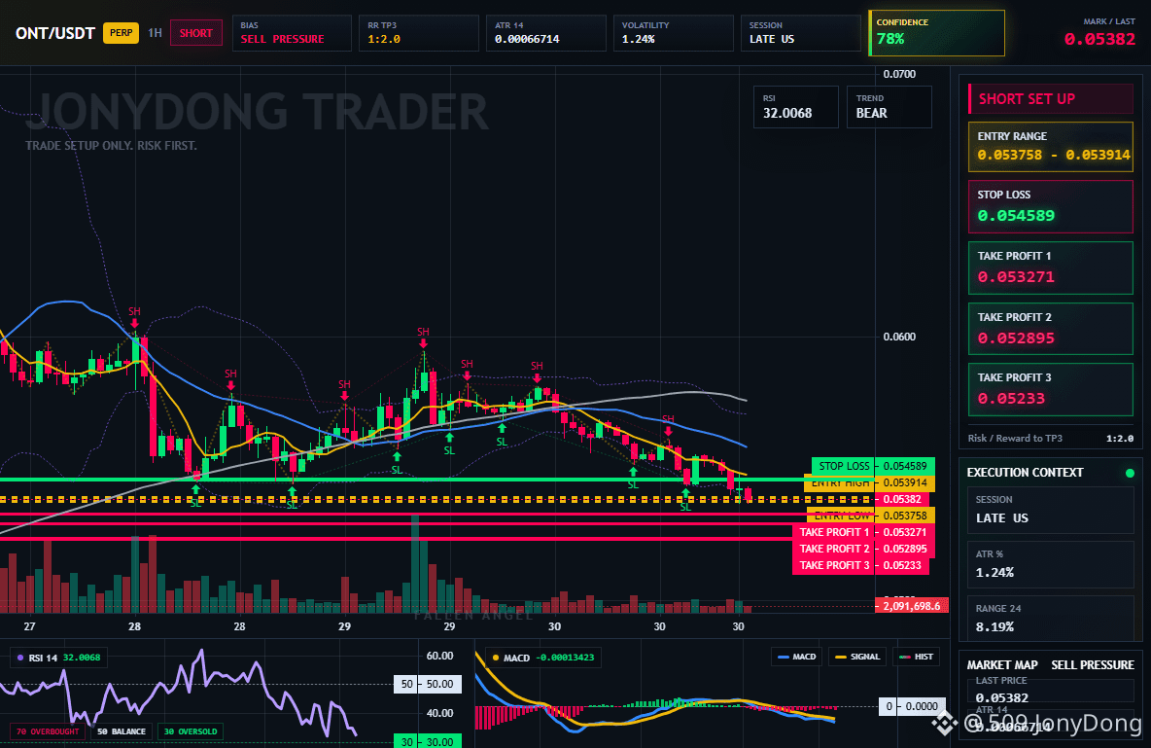1151x748 pixels.
Task: Select the SESSION Late US card in top bar
Action: pos(800,33)
